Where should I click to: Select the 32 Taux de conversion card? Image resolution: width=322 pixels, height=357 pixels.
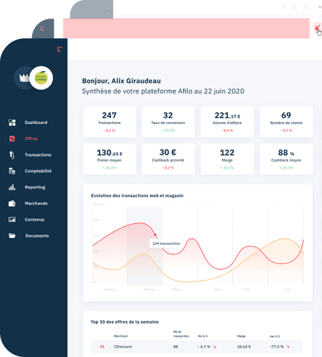coord(168,122)
